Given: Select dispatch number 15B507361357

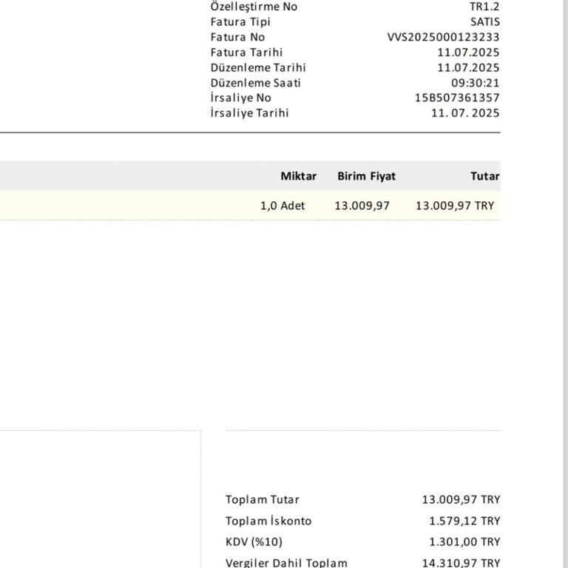Looking at the screenshot, I should pyautogui.click(x=457, y=98).
